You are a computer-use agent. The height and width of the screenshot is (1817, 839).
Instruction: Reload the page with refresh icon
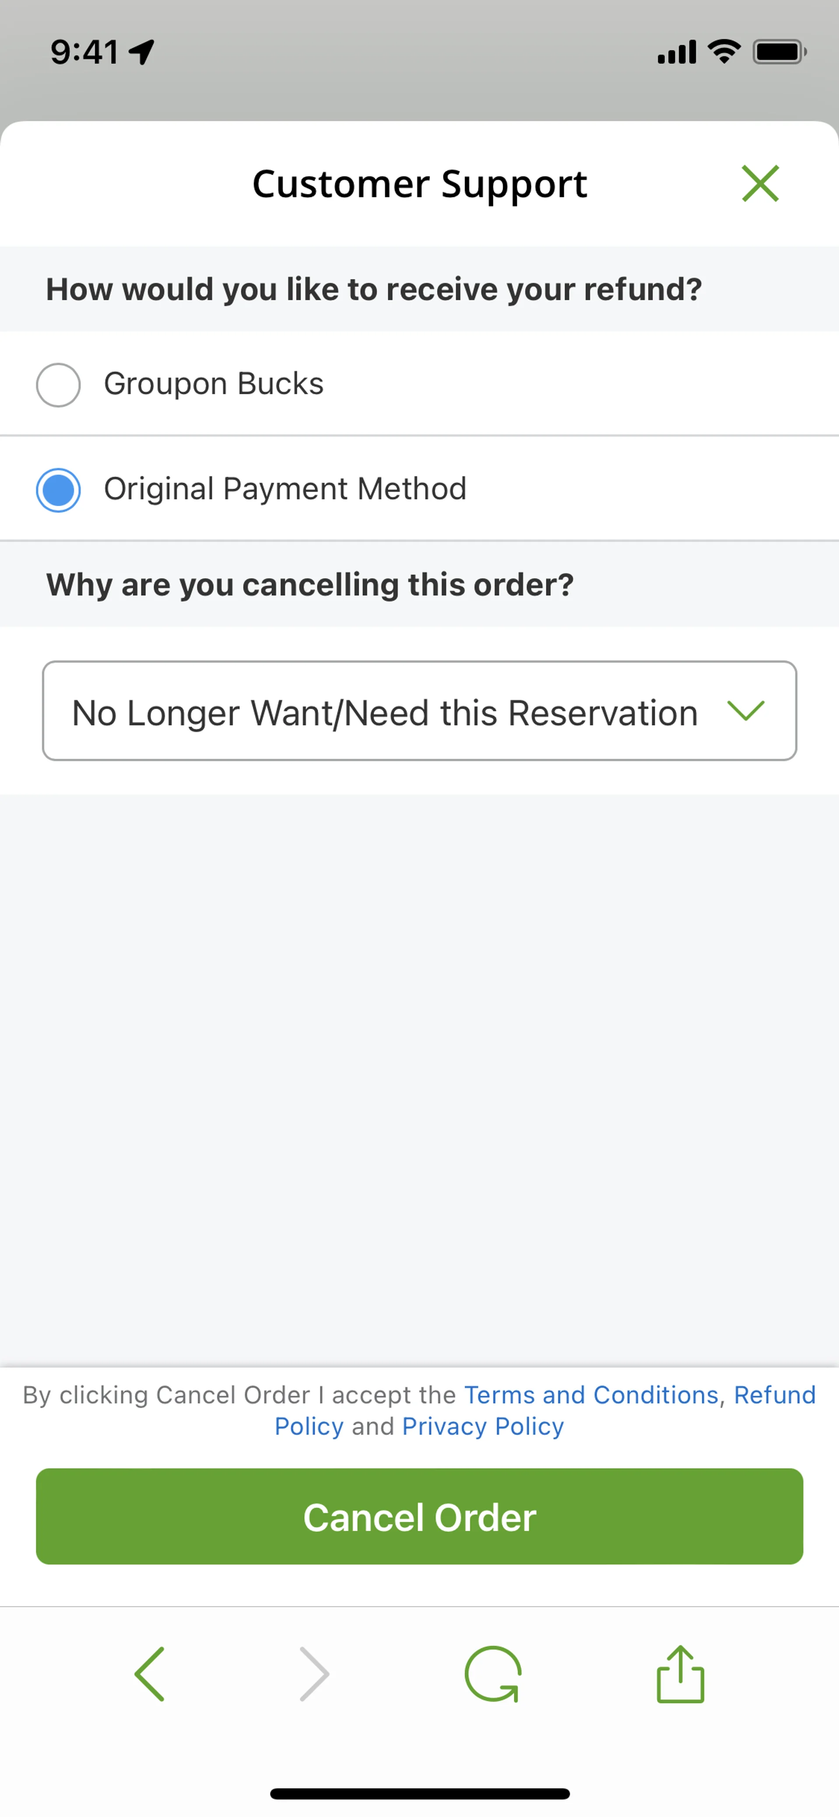(493, 1674)
